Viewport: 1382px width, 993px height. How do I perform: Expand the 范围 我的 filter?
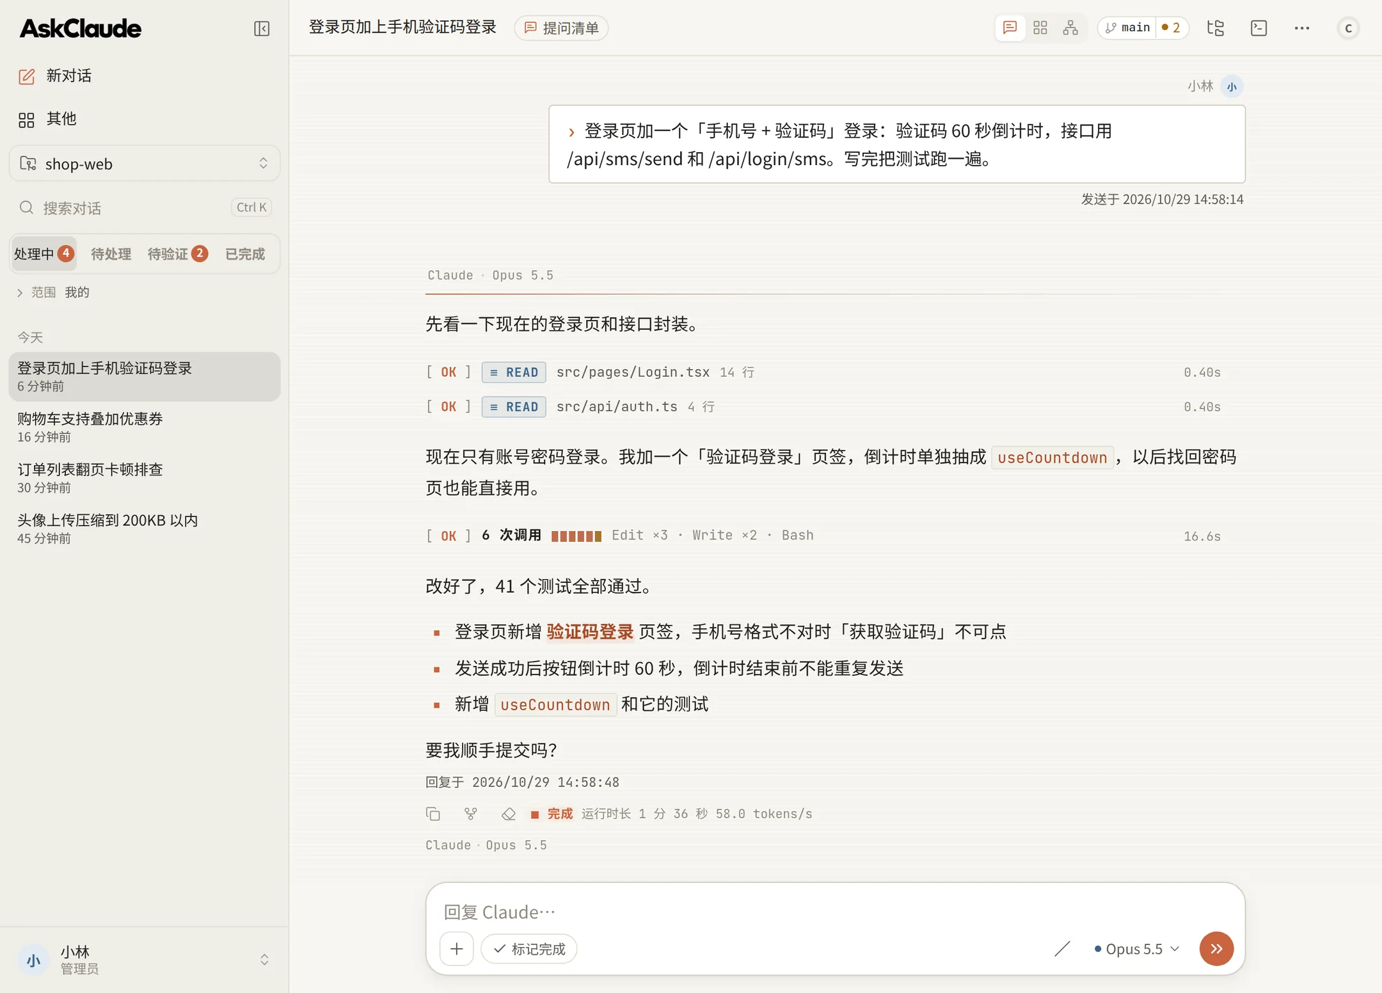54,292
